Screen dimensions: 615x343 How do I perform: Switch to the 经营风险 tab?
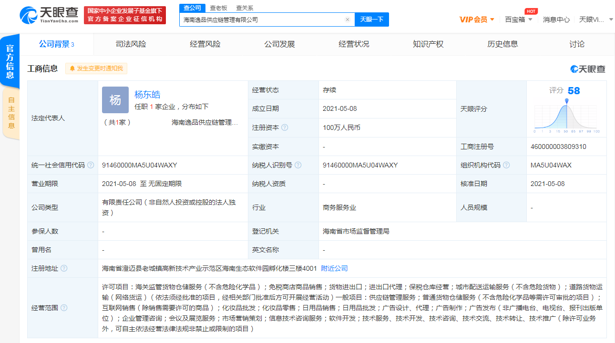point(205,44)
